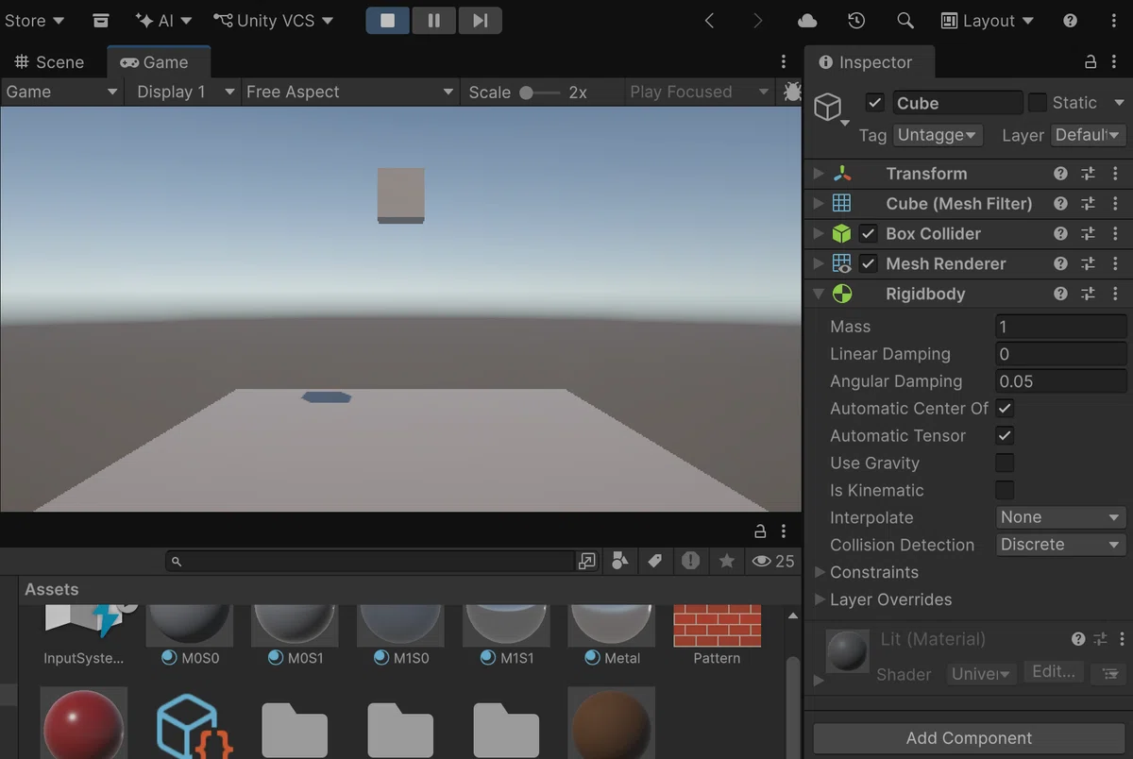Open Inspector panel more options menu

coord(1116,62)
